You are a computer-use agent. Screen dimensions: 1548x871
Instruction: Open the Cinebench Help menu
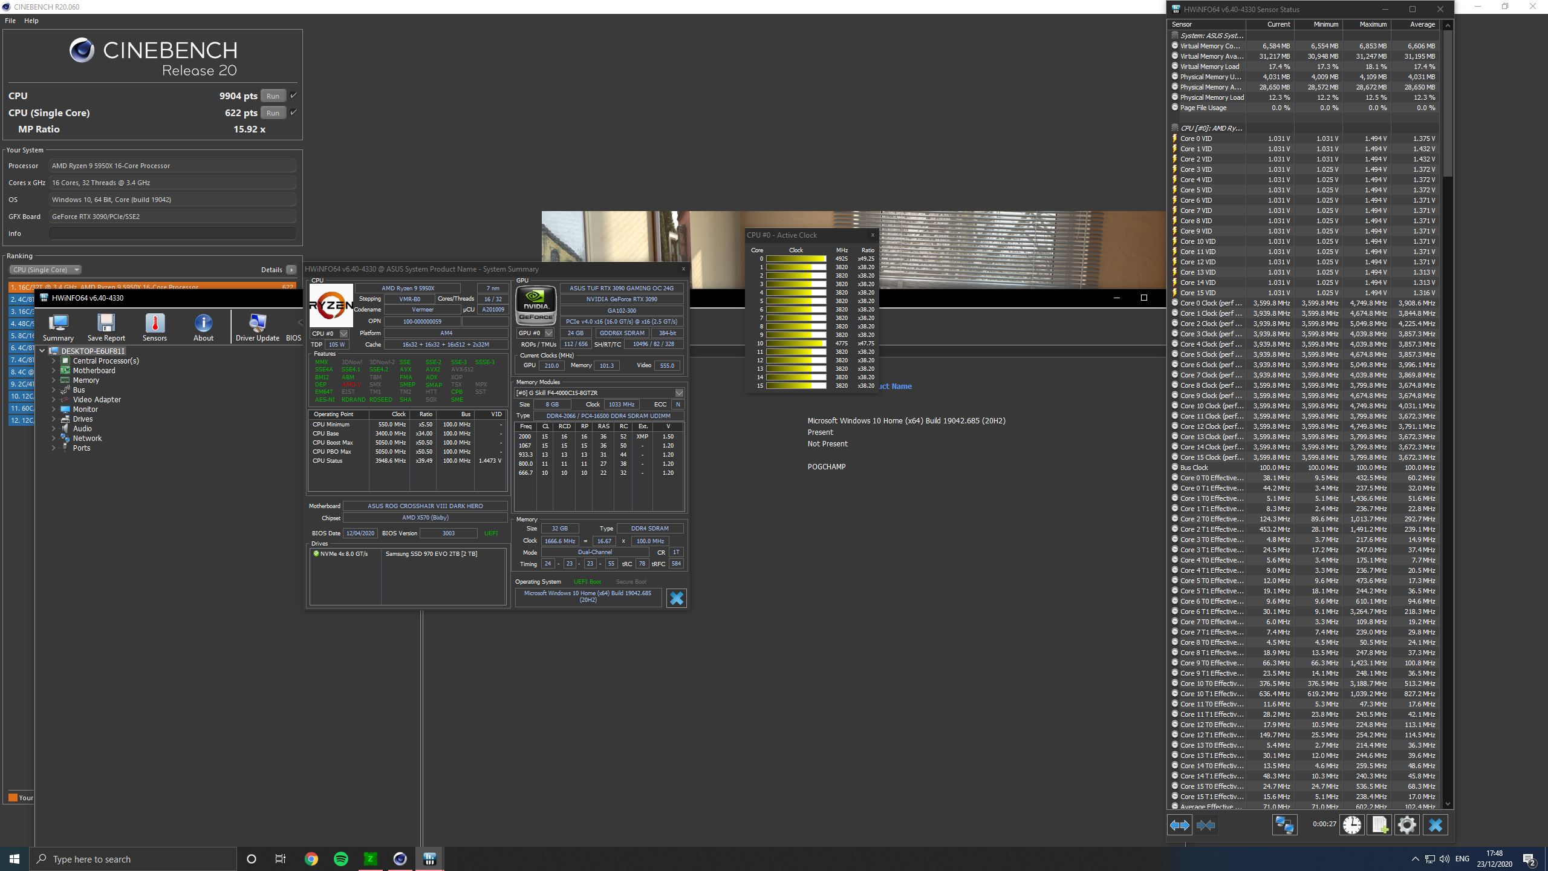(x=31, y=21)
